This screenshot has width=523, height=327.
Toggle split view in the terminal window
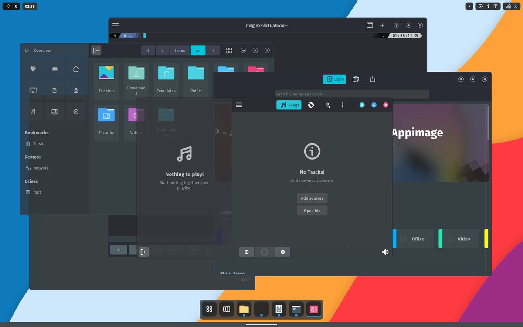(370, 25)
